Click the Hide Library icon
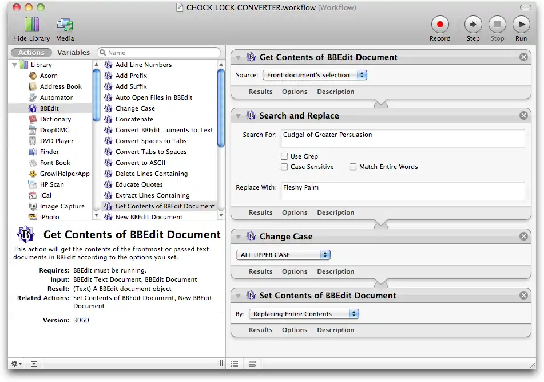The image size is (544, 382). (x=31, y=25)
